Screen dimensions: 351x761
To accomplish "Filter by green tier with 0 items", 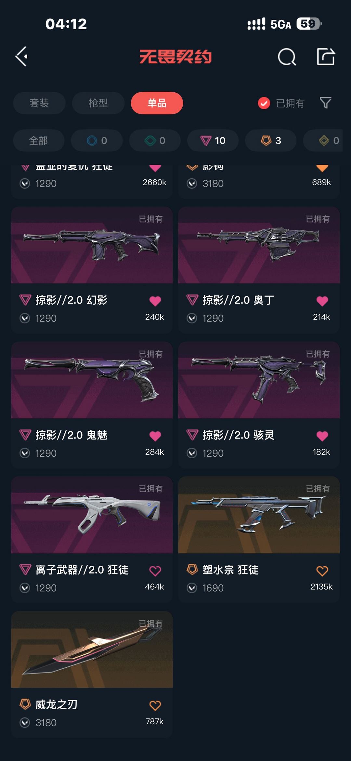I will point(155,140).
